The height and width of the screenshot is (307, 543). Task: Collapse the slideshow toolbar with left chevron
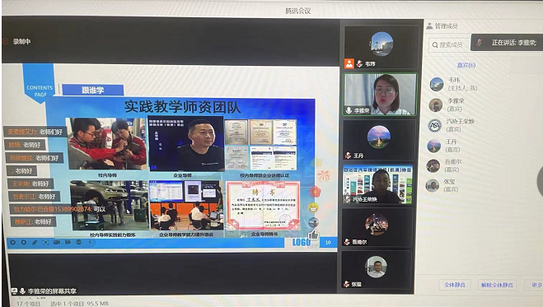pos(90,242)
